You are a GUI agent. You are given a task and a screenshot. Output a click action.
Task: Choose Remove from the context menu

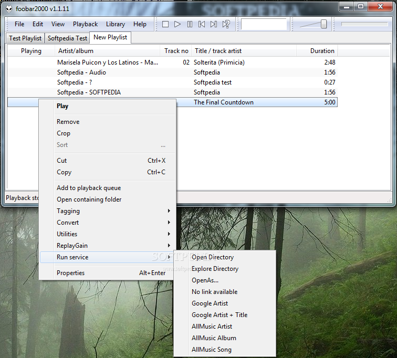coord(108,122)
